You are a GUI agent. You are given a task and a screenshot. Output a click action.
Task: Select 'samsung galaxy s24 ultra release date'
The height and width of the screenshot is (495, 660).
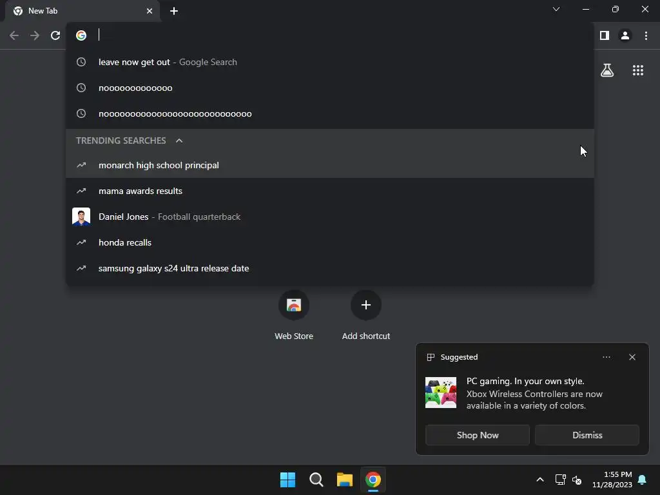[330, 268]
